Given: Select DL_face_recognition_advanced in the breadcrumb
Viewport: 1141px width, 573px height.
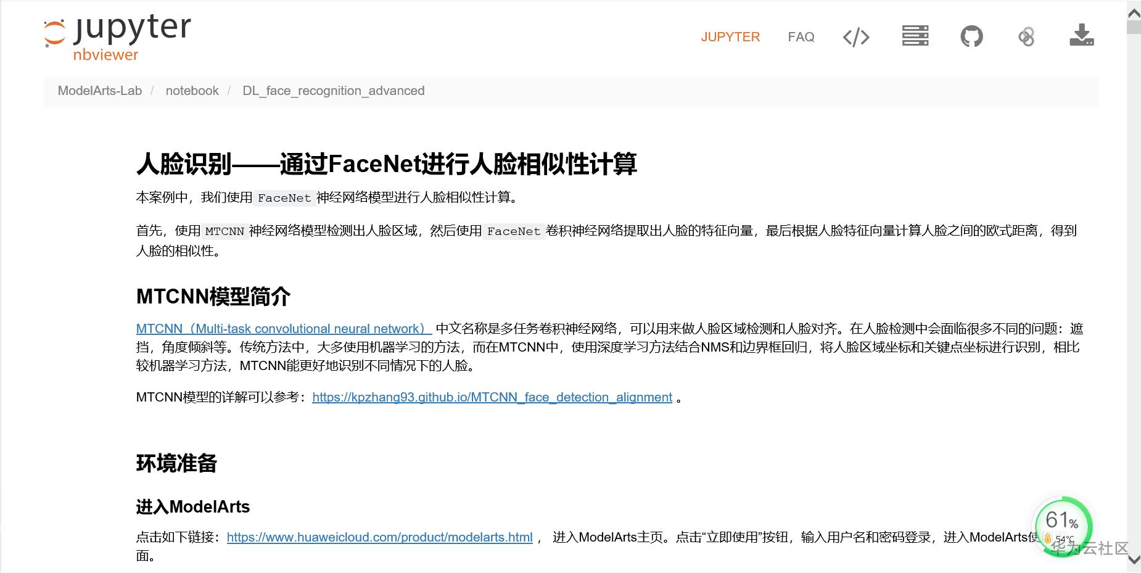Looking at the screenshot, I should (x=333, y=90).
